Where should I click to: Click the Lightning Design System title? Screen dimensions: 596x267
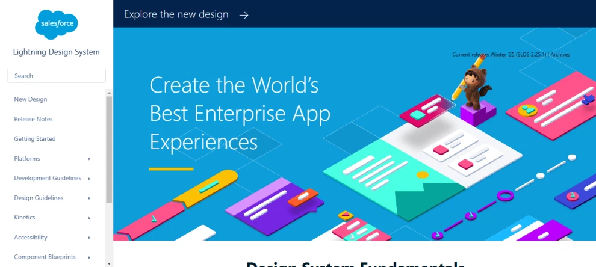pyautogui.click(x=56, y=52)
